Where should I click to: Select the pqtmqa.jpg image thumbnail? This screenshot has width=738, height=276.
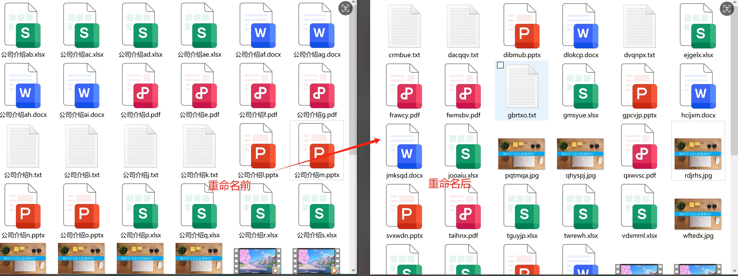click(522, 154)
